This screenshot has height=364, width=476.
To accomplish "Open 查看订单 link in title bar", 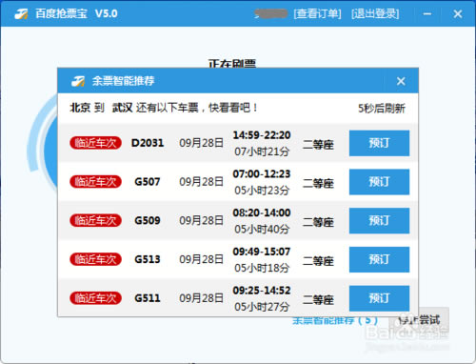I will [317, 14].
